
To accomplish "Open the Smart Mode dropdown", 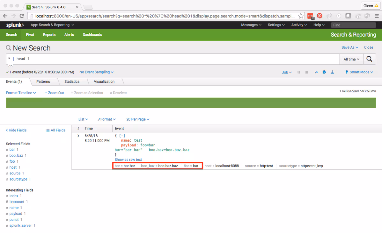I will pos(359,72).
